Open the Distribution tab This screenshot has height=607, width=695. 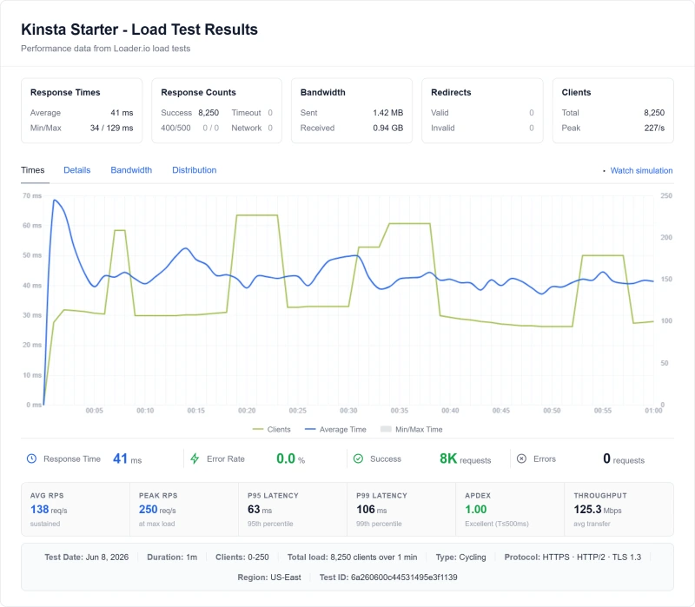click(194, 170)
